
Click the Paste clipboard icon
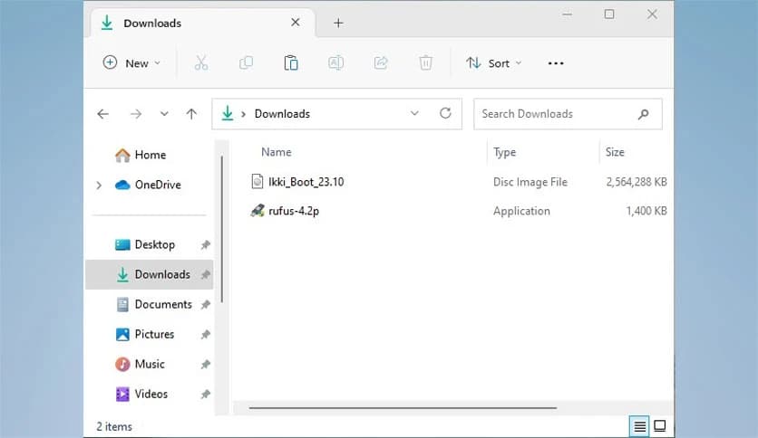tap(291, 62)
